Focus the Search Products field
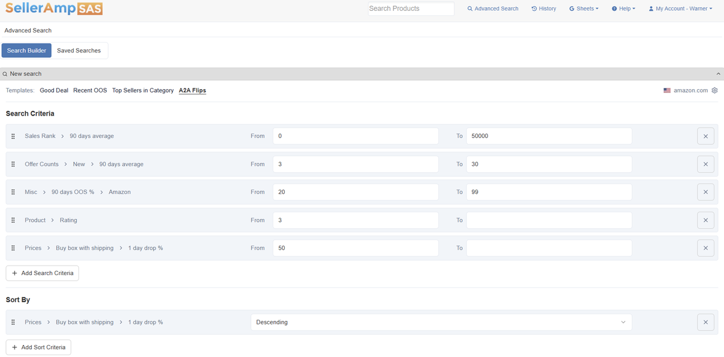This screenshot has height=357, width=724. [x=411, y=8]
